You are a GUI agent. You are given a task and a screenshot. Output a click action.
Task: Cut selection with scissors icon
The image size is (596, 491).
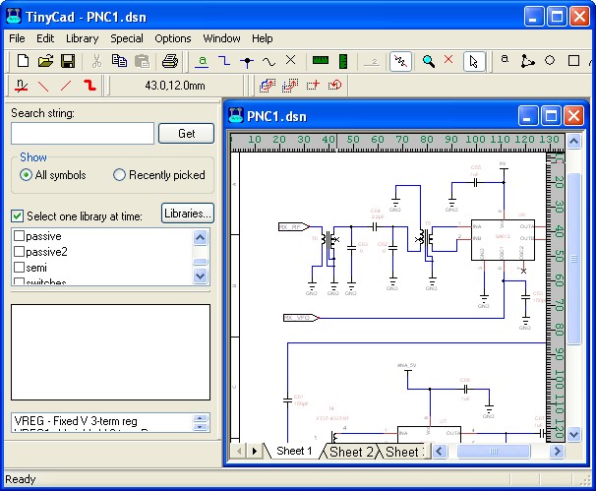pos(97,61)
